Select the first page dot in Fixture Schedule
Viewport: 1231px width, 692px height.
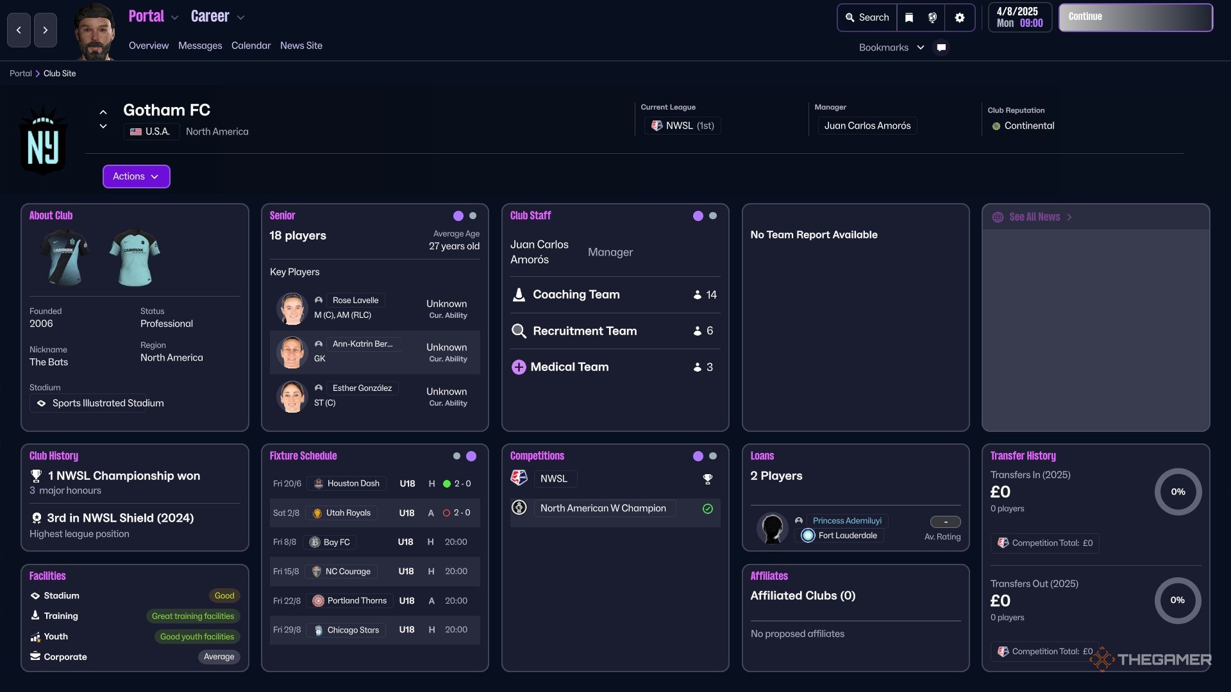456,456
